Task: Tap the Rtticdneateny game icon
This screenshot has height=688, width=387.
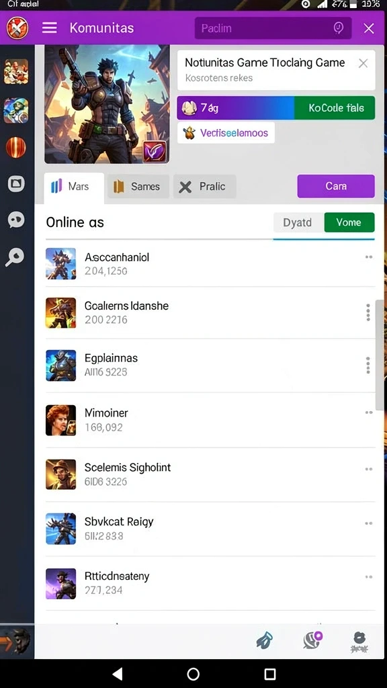Action: click(61, 584)
